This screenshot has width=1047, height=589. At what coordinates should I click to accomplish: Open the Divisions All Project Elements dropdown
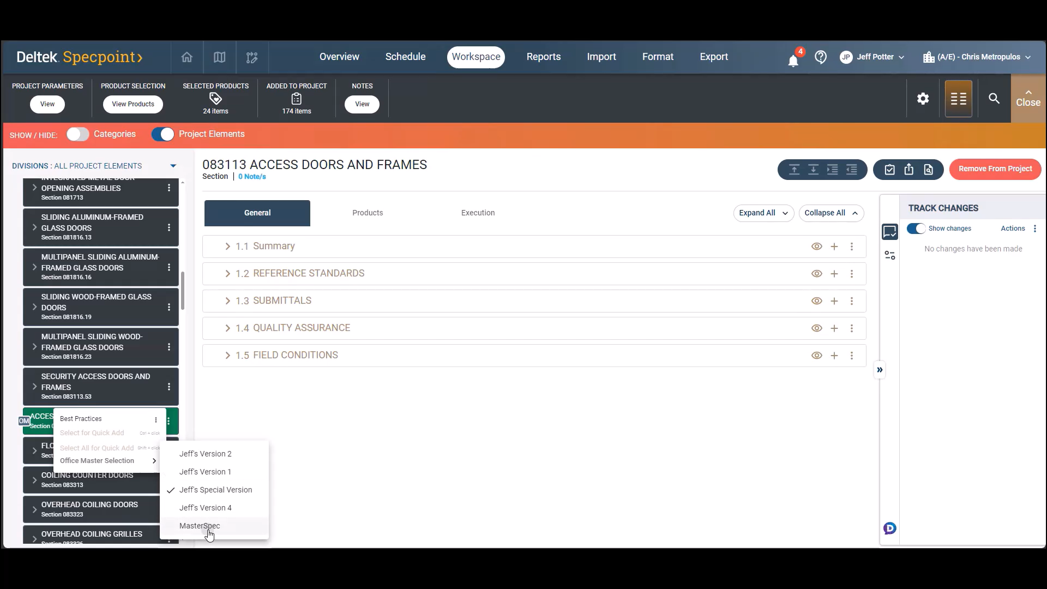[173, 166]
